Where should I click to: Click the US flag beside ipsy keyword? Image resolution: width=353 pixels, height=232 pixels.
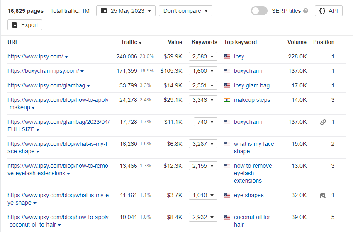point(227,56)
